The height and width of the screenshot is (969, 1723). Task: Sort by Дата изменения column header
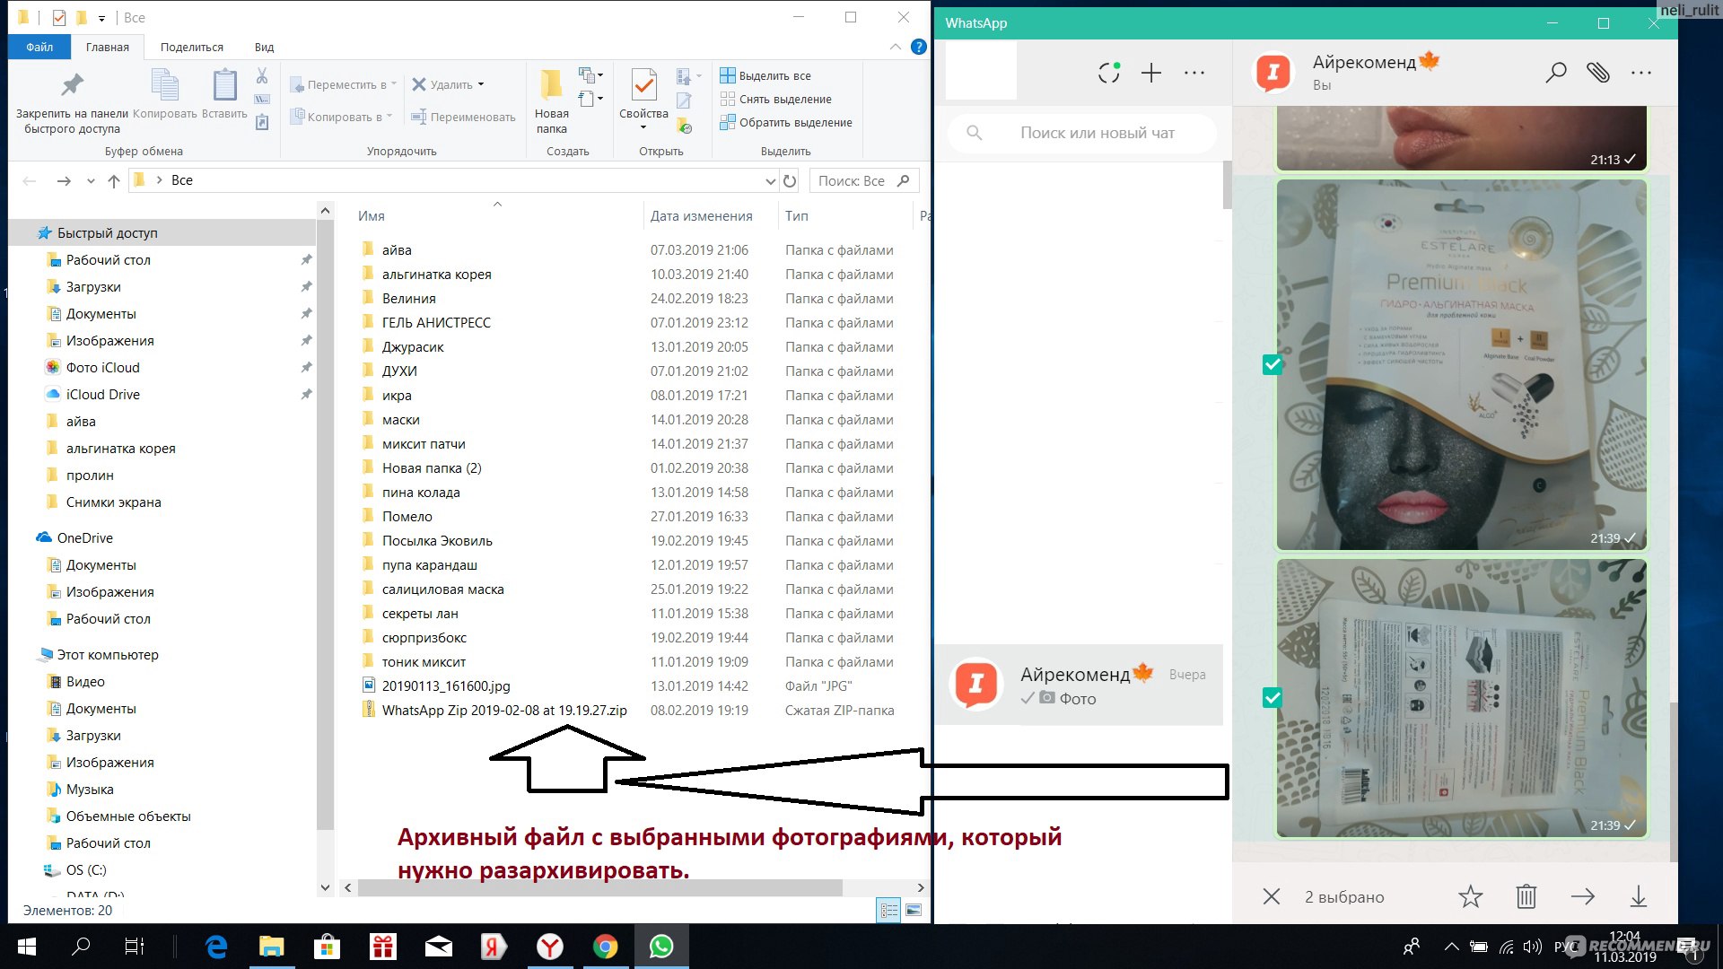[x=702, y=215]
